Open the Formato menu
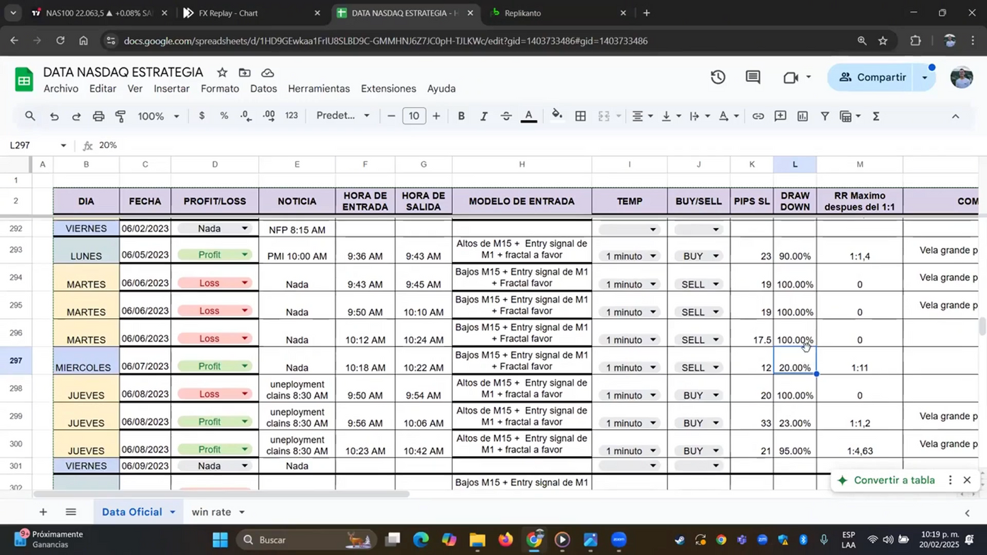The width and height of the screenshot is (987, 555). (x=219, y=89)
